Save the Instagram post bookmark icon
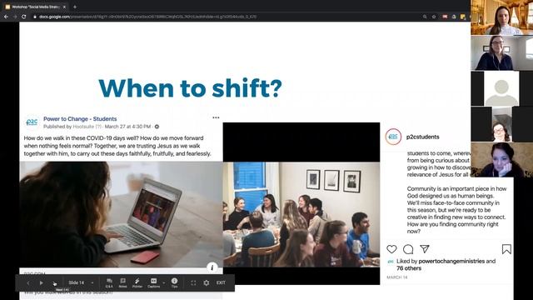The image size is (533, 300). [x=506, y=249]
